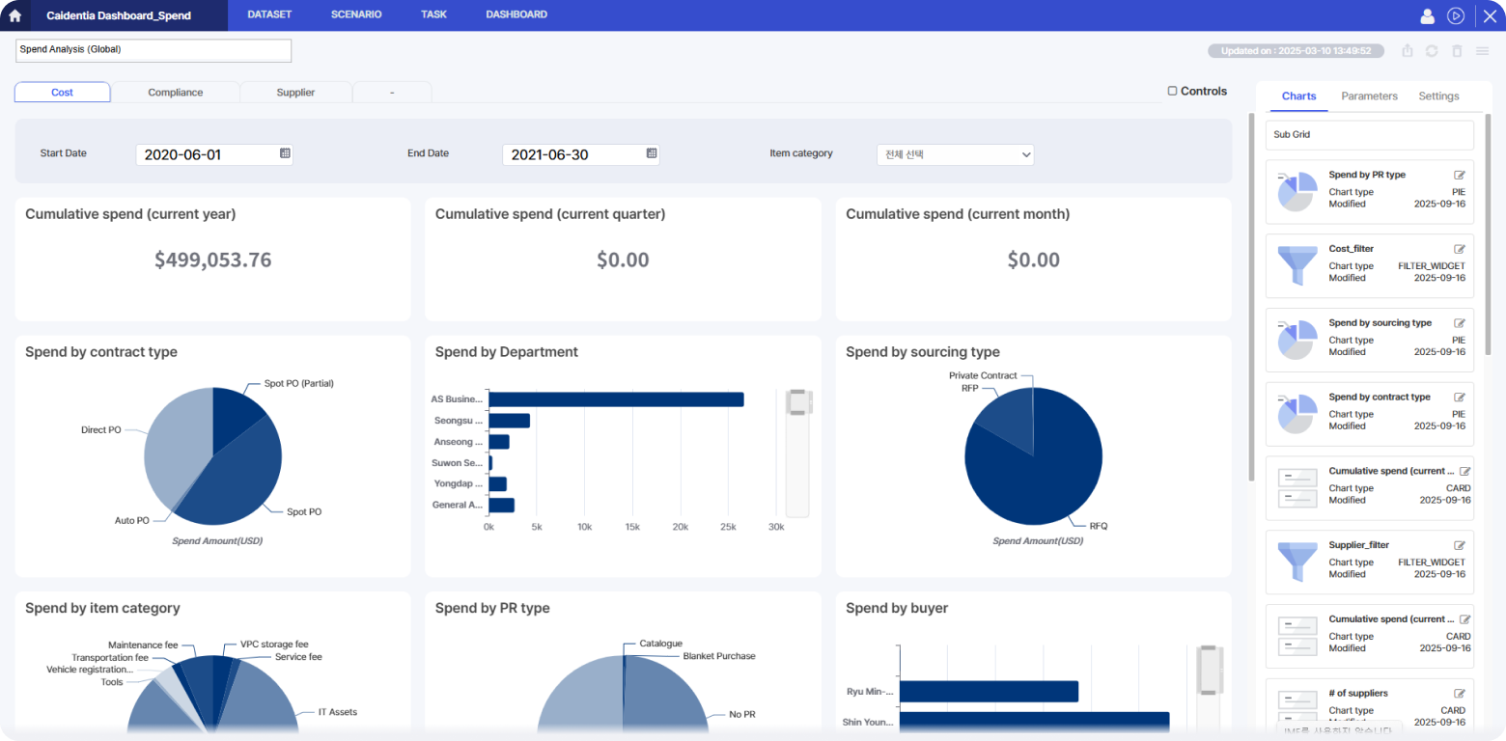Open the user profile icon

coord(1427,15)
